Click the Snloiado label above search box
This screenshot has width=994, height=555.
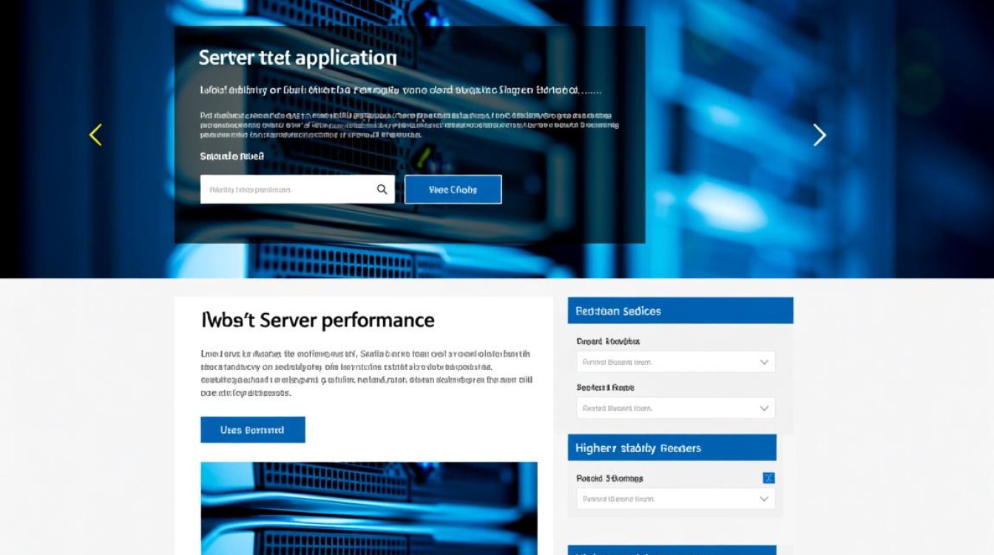point(231,156)
